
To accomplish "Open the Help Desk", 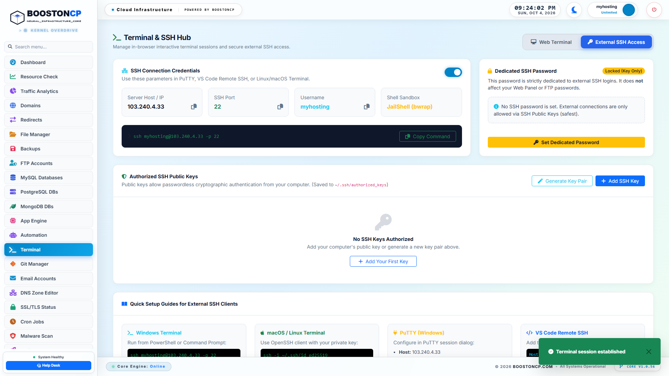I will pyautogui.click(x=48, y=366).
